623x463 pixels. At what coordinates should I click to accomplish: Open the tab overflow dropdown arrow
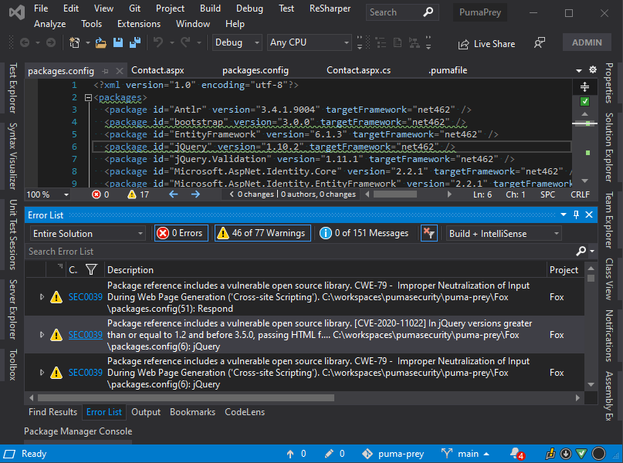pyautogui.click(x=579, y=71)
